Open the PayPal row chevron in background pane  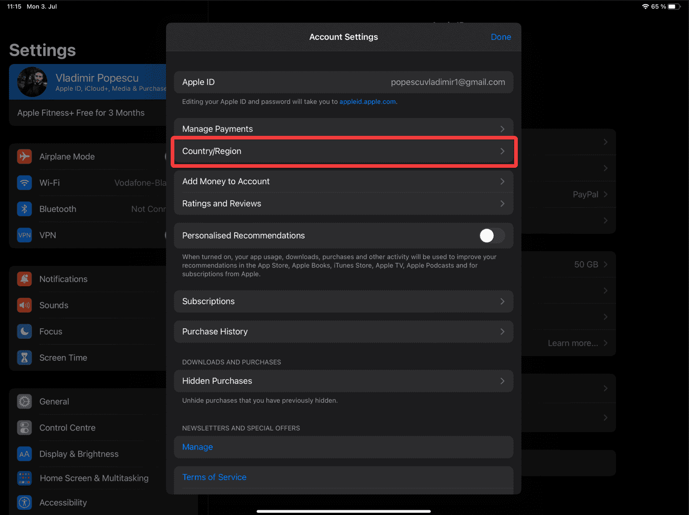coord(606,194)
